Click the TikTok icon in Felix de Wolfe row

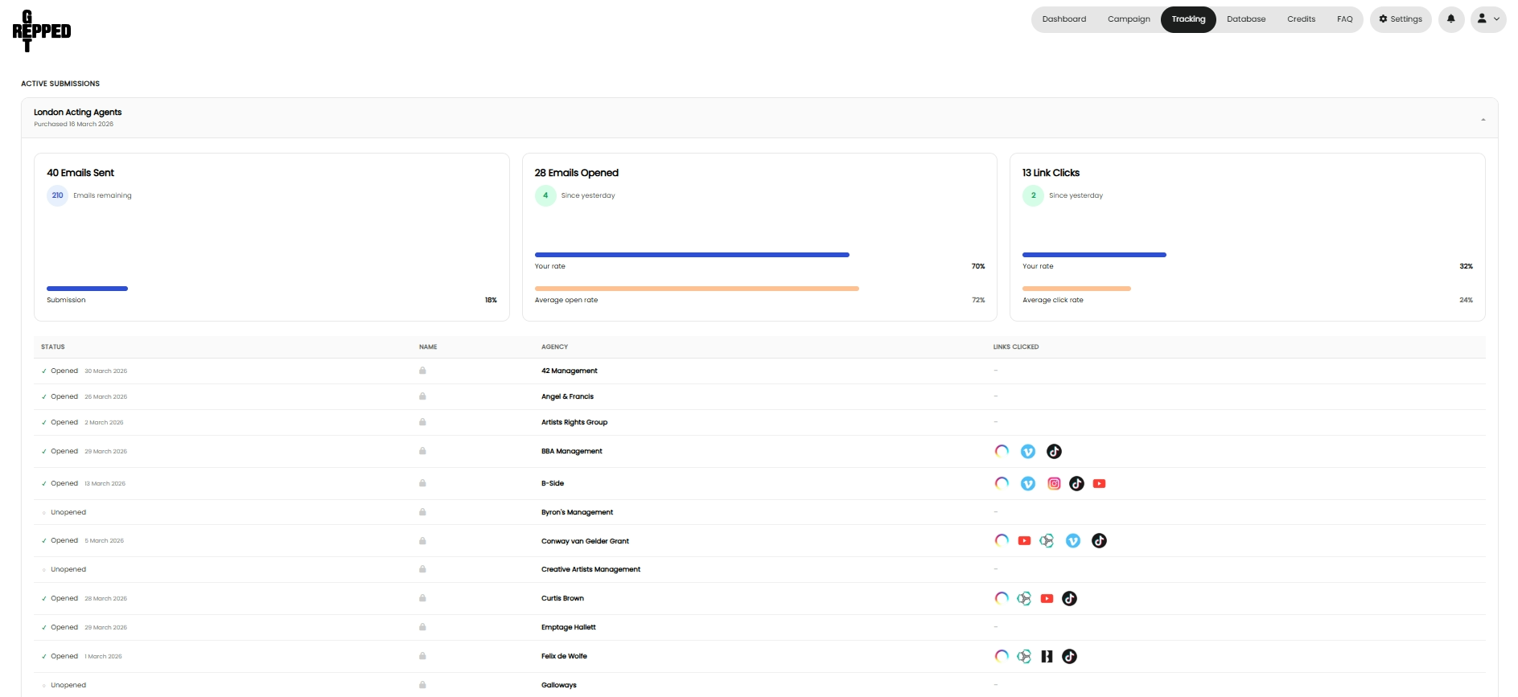[x=1069, y=656]
